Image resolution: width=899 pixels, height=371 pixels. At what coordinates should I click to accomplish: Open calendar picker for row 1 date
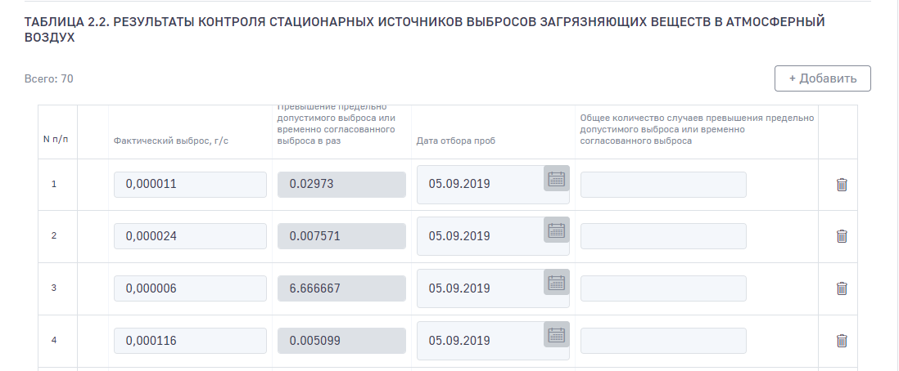coord(557,179)
